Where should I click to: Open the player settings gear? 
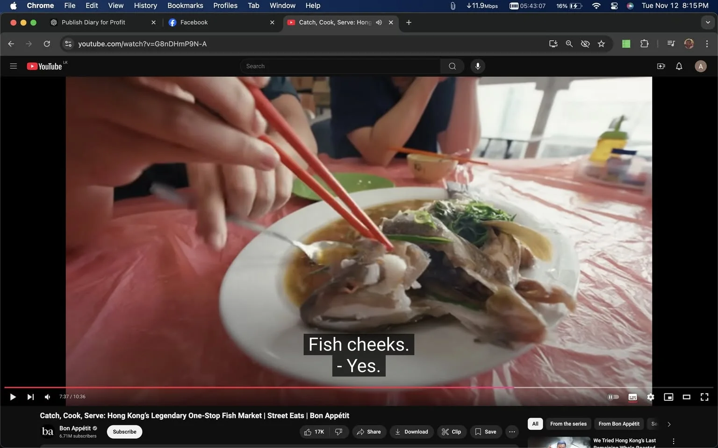(651, 397)
